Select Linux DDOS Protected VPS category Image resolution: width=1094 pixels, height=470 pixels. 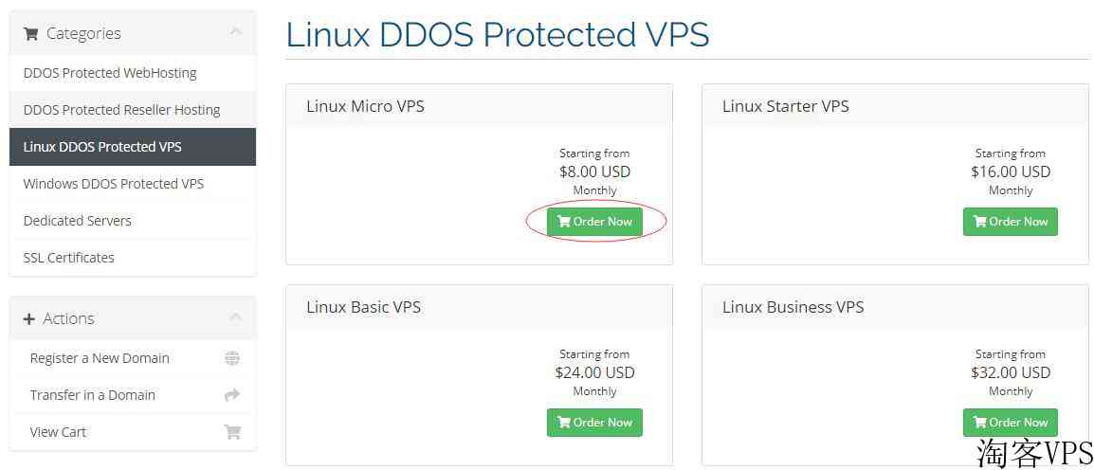pos(133,147)
